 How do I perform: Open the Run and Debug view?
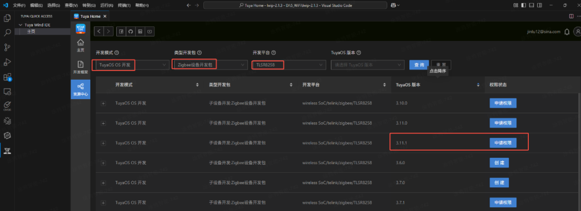[x=6, y=62]
